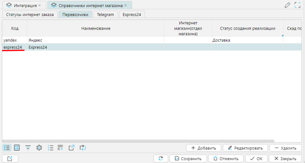This screenshot has width=305, height=163.
Task: Switch to grid table view icon
Action: coord(17,148)
